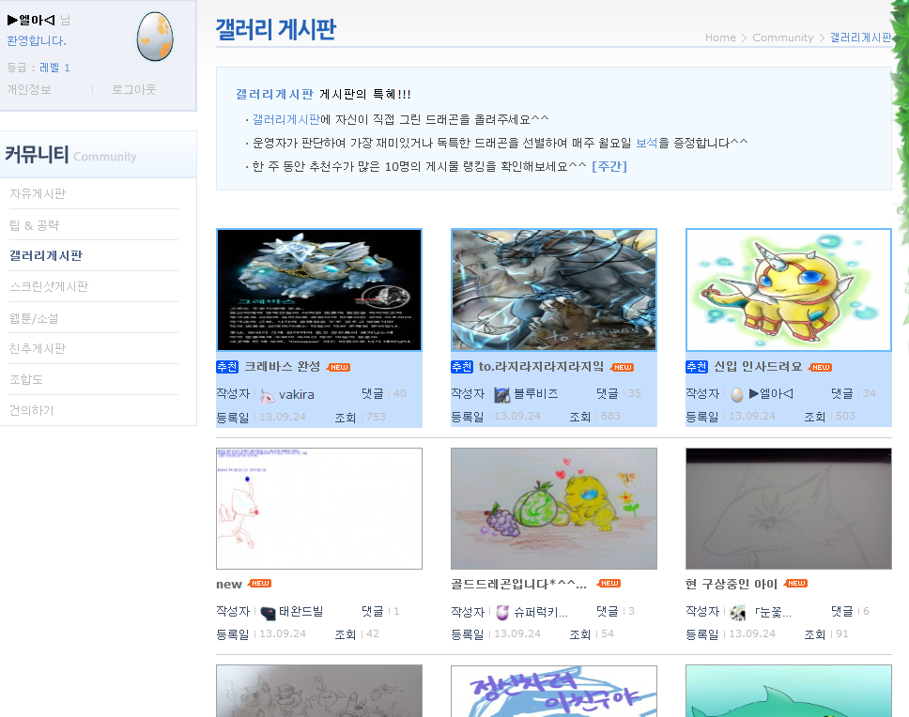Click 블루비즈 author avatar icon

click(x=502, y=394)
